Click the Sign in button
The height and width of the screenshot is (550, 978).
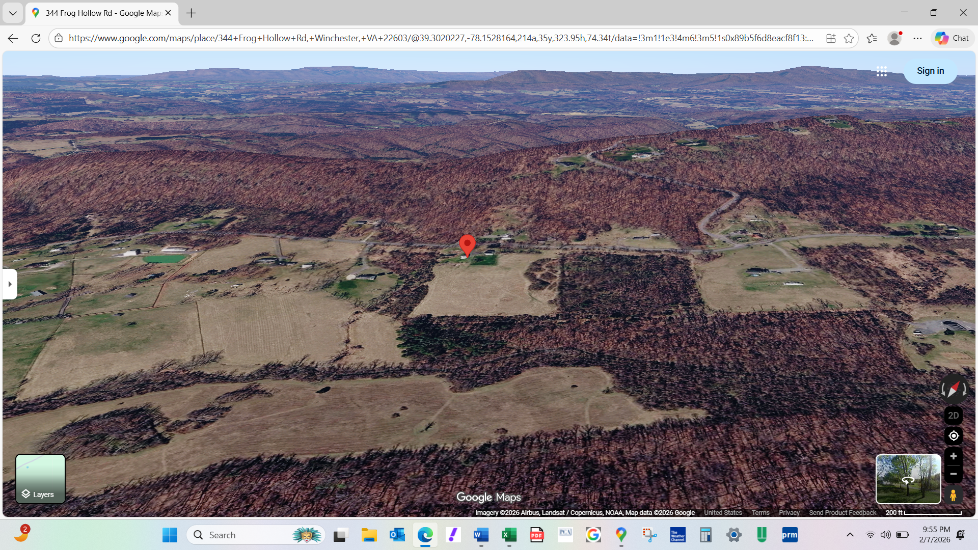click(930, 71)
